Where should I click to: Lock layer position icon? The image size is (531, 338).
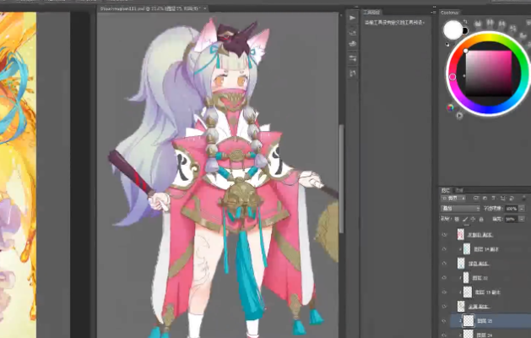(x=473, y=219)
